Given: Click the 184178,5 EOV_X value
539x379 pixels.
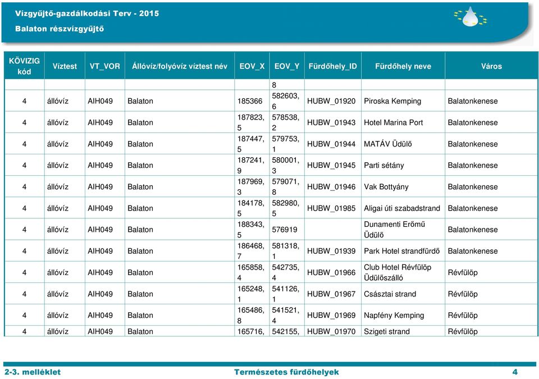Looking at the screenshot, I should click(251, 208).
